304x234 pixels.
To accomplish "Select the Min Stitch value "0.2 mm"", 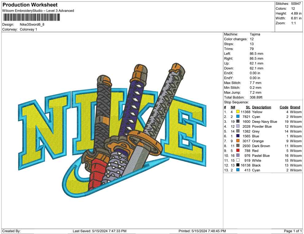I will tap(255, 88).
